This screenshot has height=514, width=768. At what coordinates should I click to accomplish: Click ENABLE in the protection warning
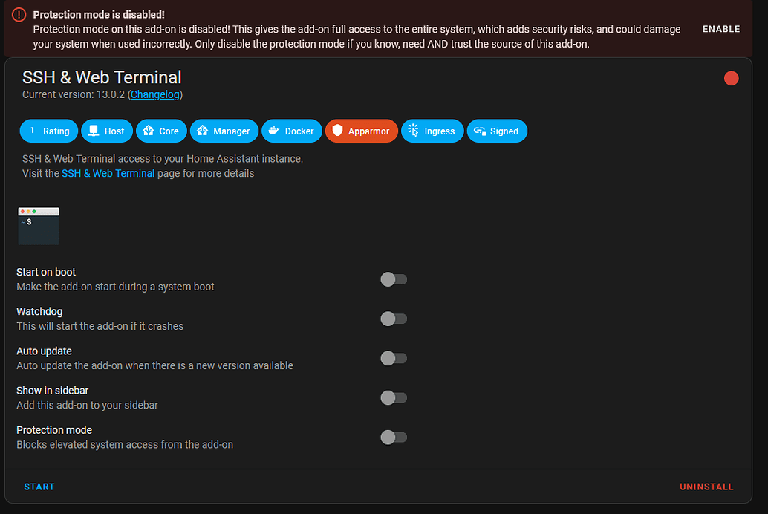pyautogui.click(x=721, y=29)
